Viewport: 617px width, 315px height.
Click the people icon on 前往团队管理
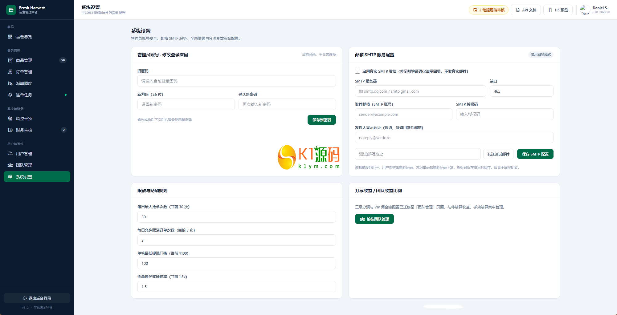(x=362, y=219)
